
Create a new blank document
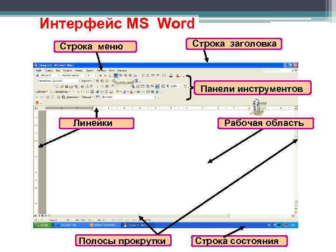pyautogui.click(x=57, y=86)
